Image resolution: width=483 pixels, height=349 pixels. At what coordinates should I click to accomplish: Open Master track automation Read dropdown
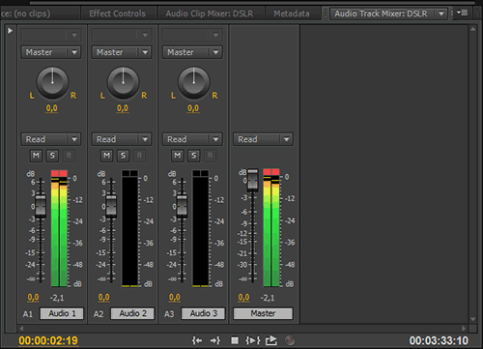click(263, 139)
